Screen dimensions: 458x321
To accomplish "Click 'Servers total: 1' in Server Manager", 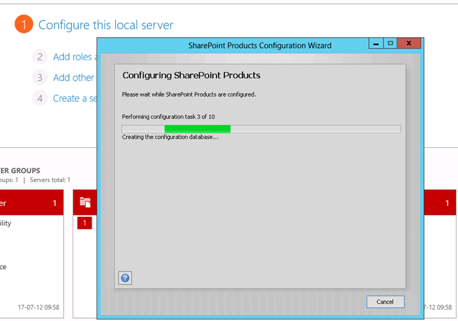I will (50, 180).
